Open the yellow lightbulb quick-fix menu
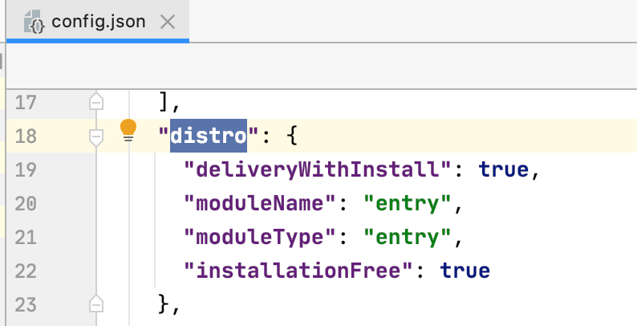 (128, 131)
